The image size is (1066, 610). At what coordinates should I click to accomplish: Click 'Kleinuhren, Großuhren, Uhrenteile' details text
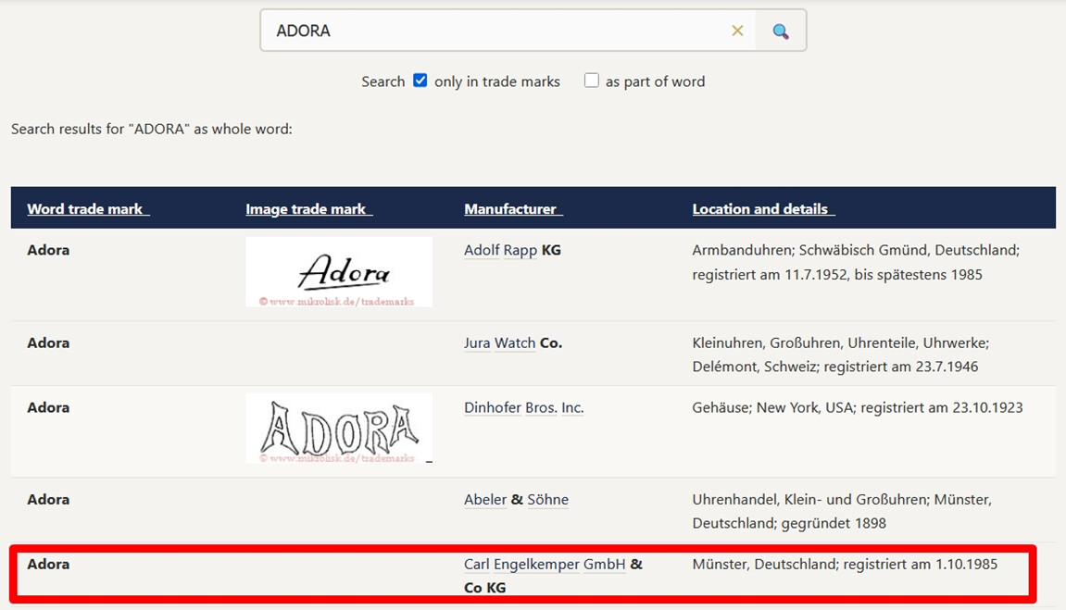coord(805,343)
